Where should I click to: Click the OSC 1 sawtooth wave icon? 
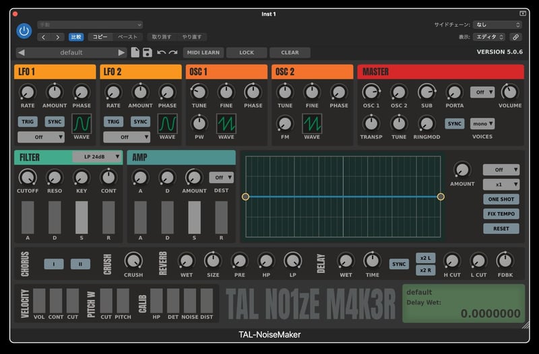pos(226,124)
